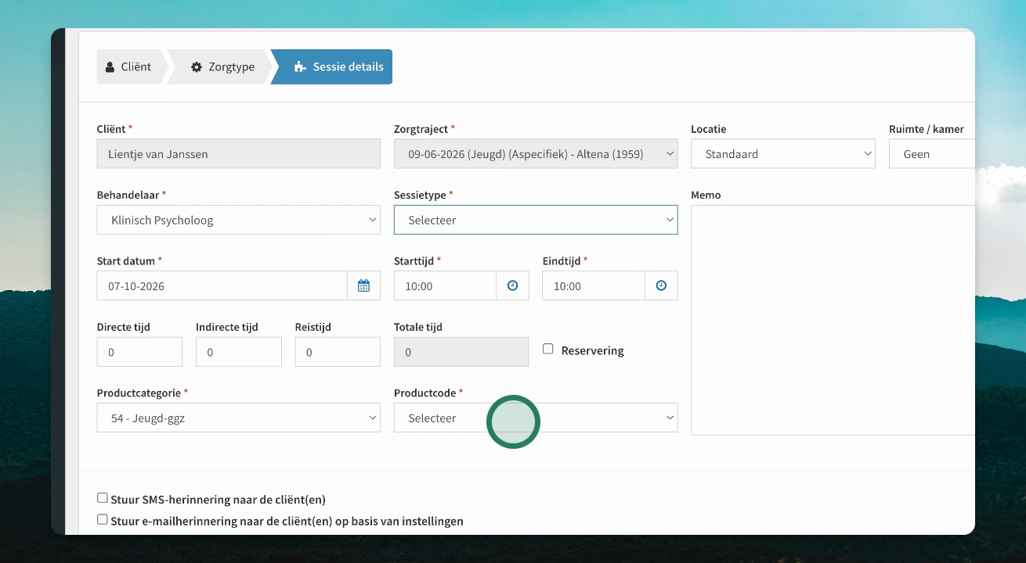This screenshot has width=1026, height=563.
Task: Enable Stuur SMS-herinnering naar de cliënt(en)
Action: pyautogui.click(x=103, y=497)
